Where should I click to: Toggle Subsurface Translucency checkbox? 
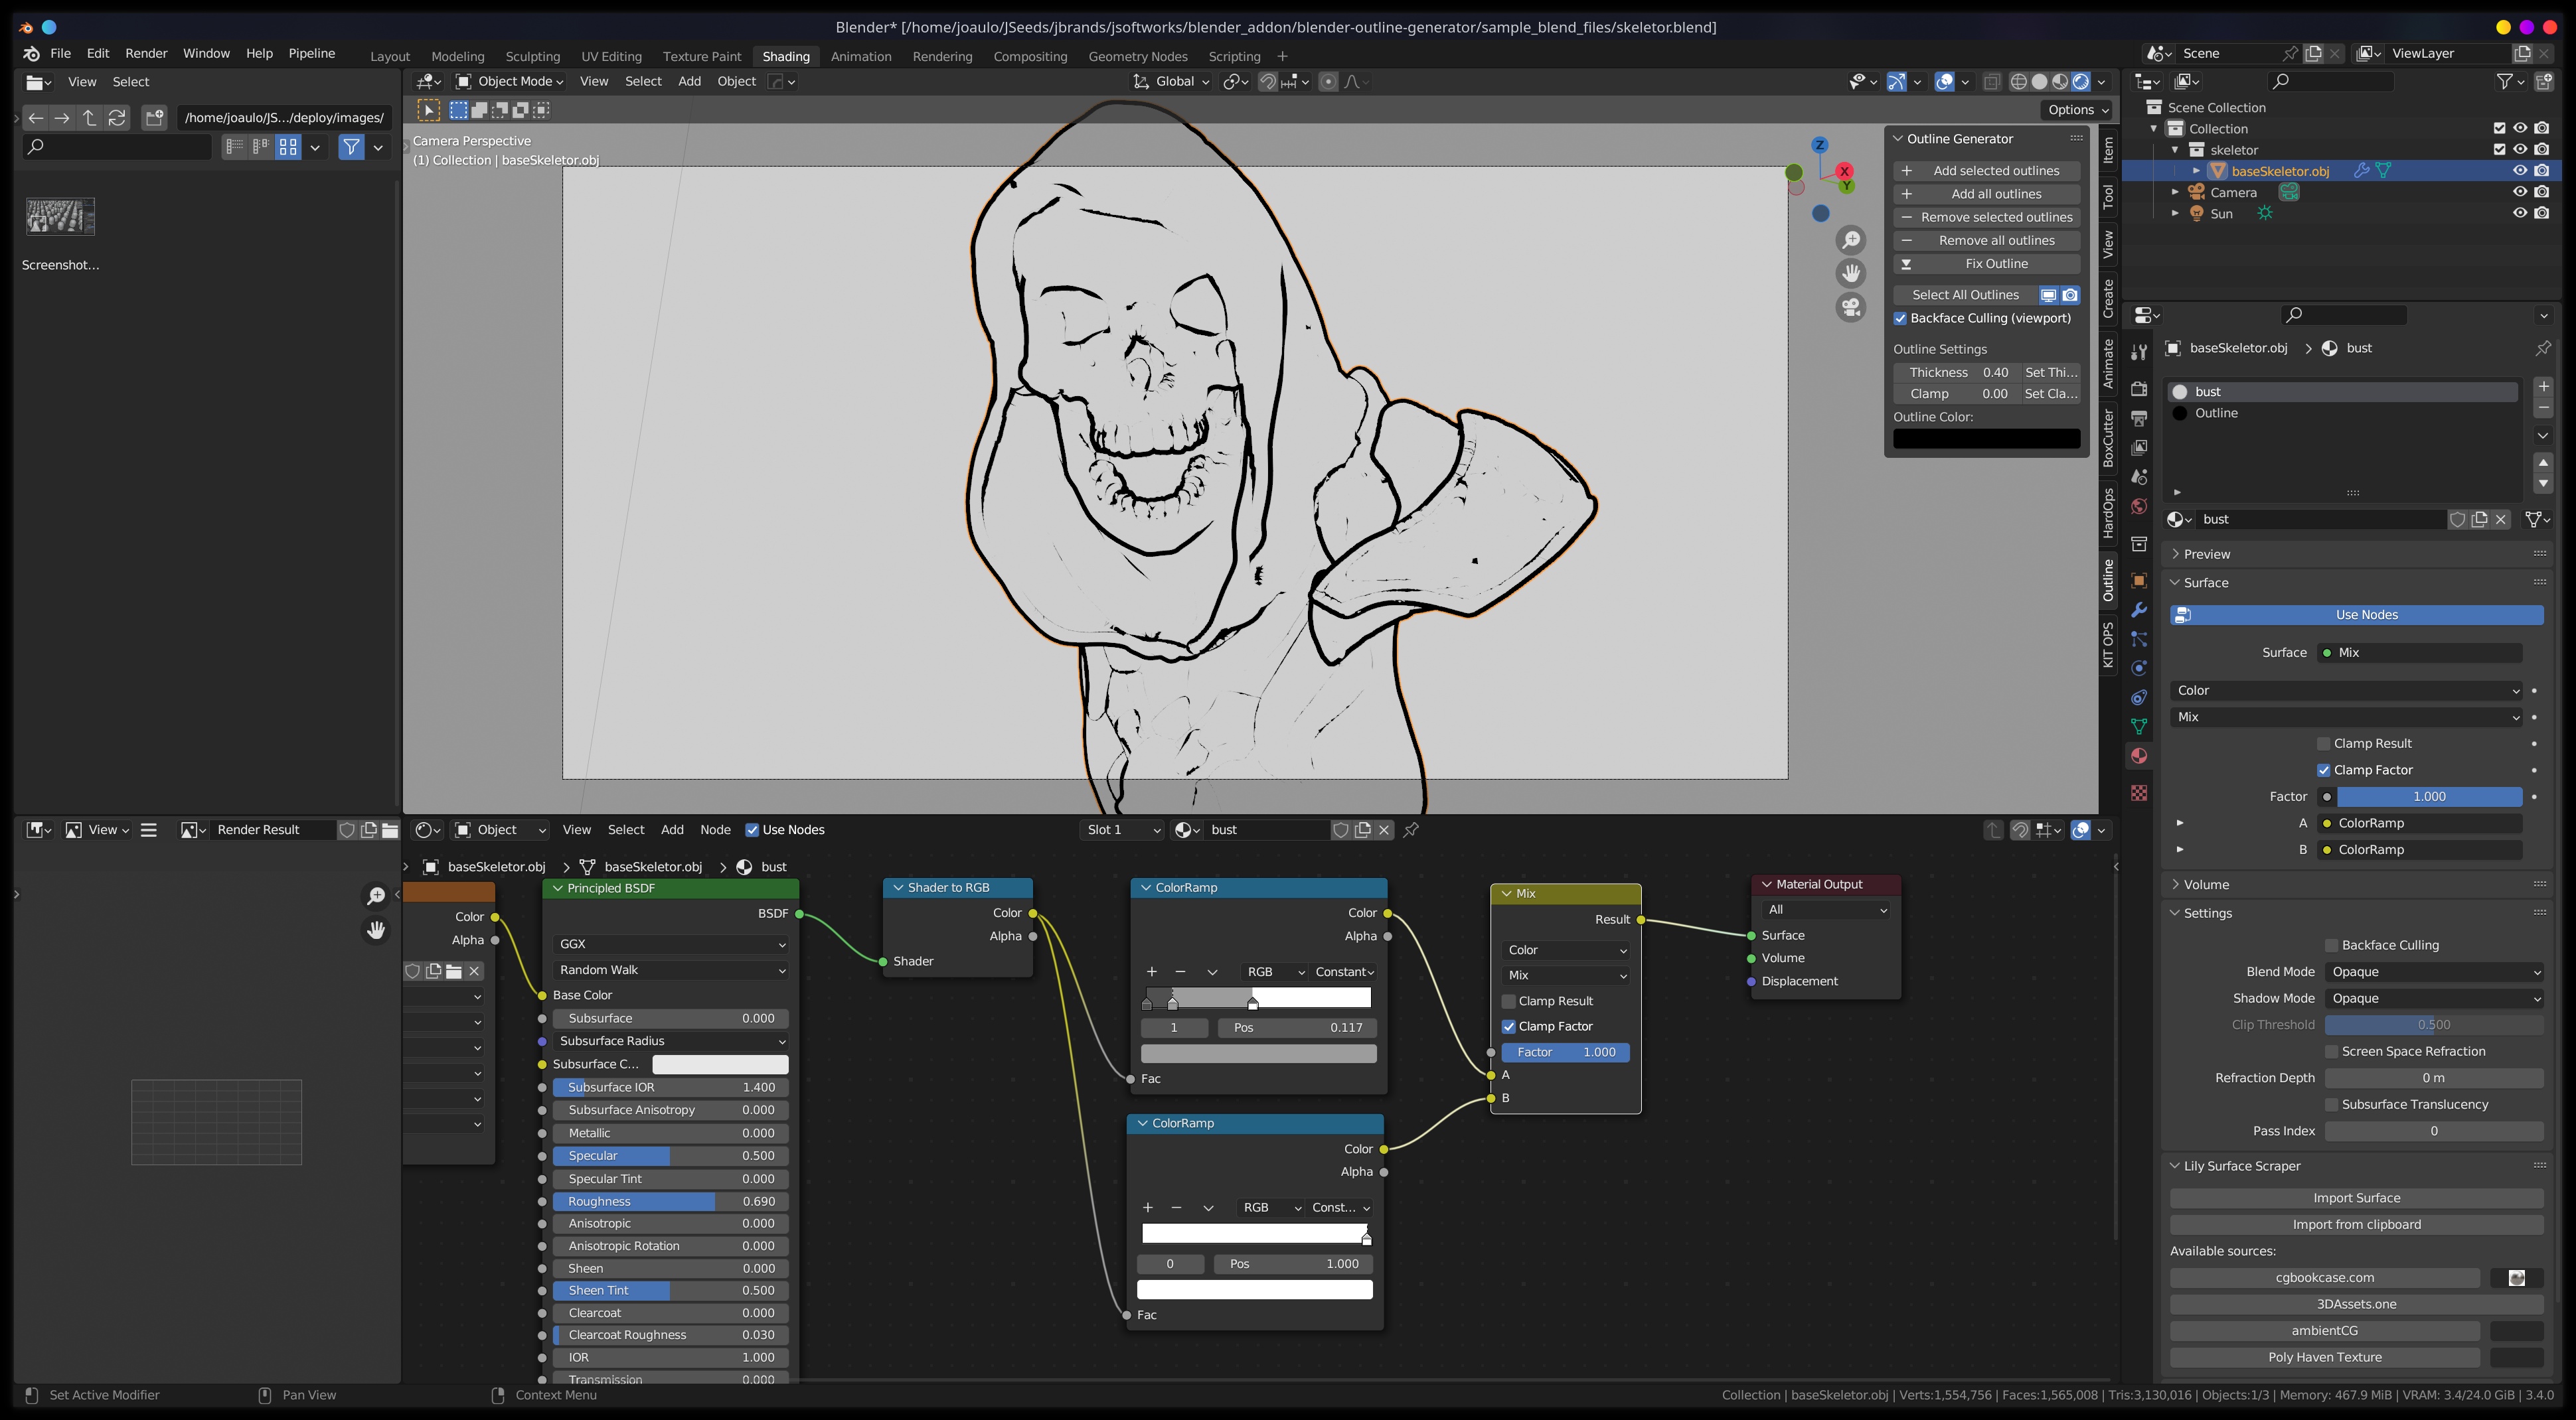pyautogui.click(x=2331, y=1104)
